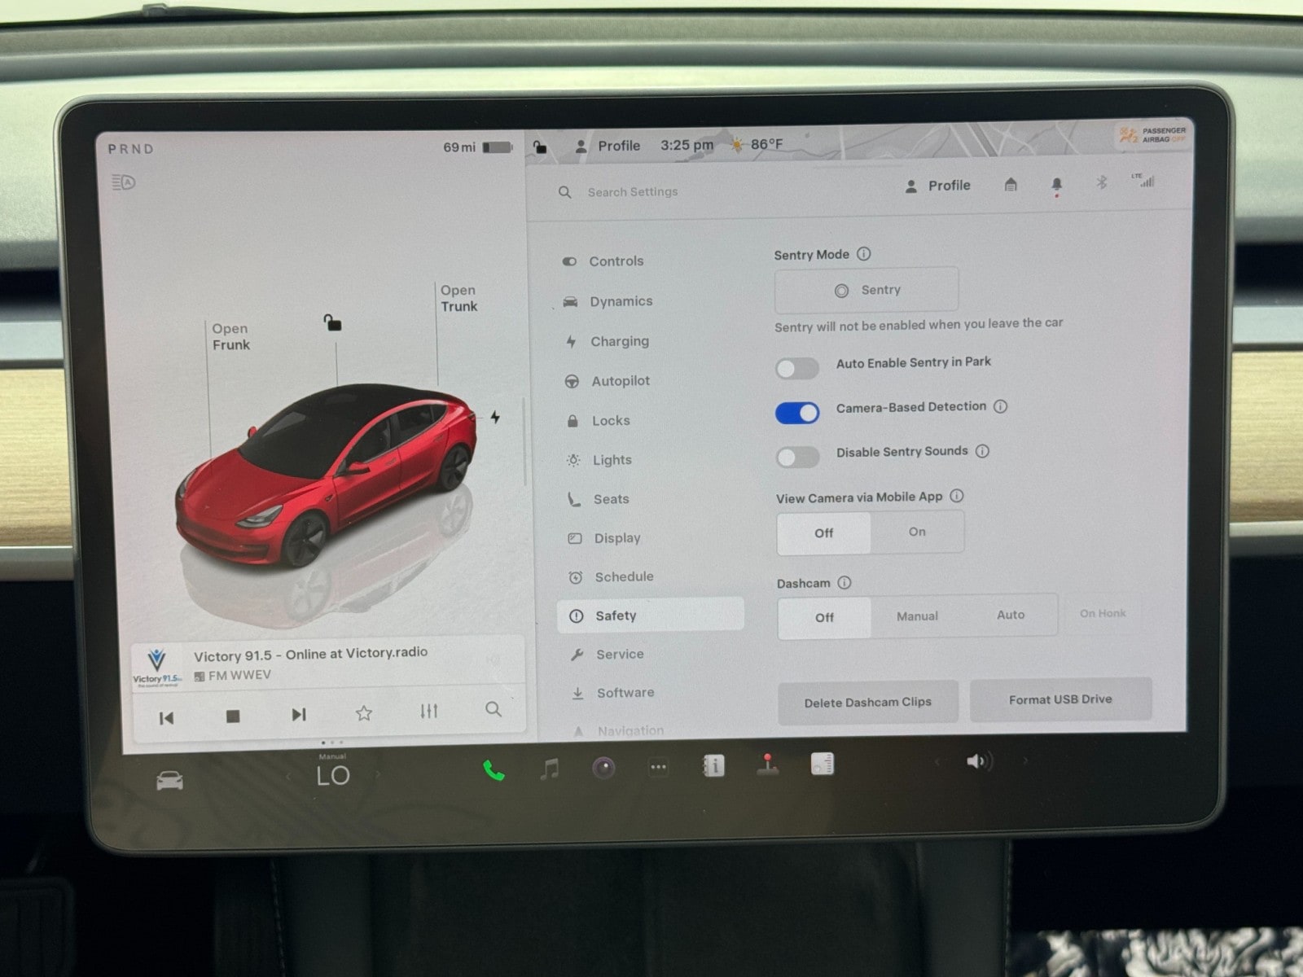Turn off Camera-Based Detection toggle
Viewport: 1303px width, 977px height.
tap(796, 413)
